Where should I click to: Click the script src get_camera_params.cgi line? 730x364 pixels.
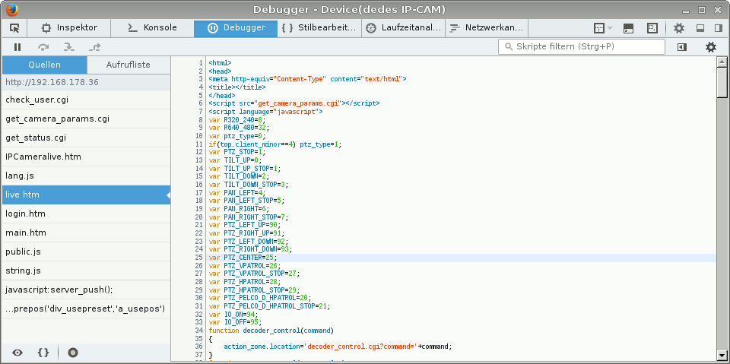(x=294, y=103)
